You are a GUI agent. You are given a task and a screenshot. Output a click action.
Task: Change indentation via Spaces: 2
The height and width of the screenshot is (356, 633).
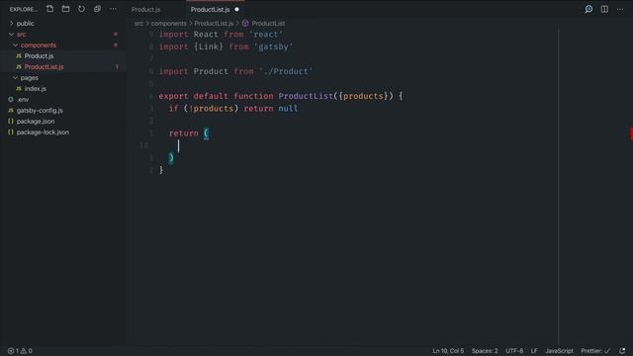click(485, 351)
